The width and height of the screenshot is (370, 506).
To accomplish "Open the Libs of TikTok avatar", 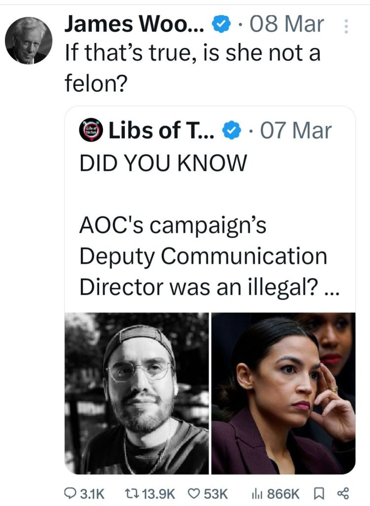I will tap(90, 131).
